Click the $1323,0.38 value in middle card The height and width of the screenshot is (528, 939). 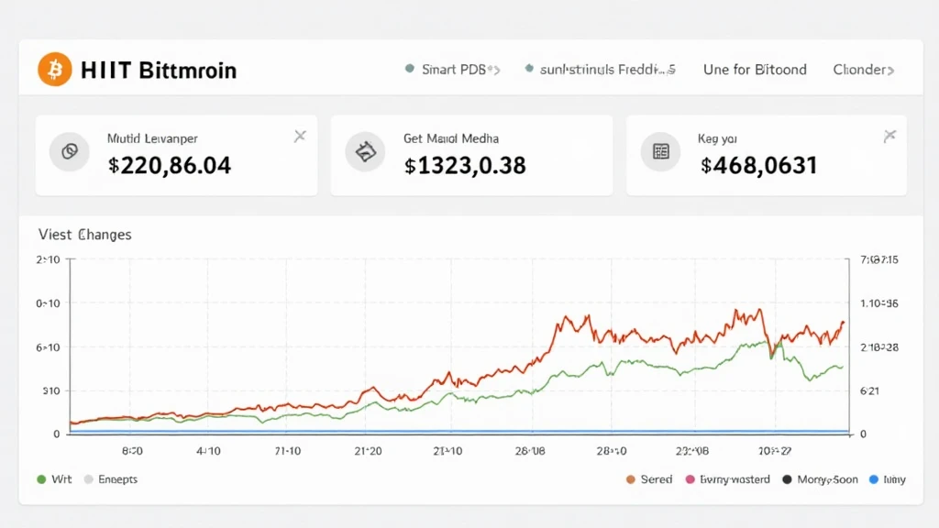pos(464,166)
